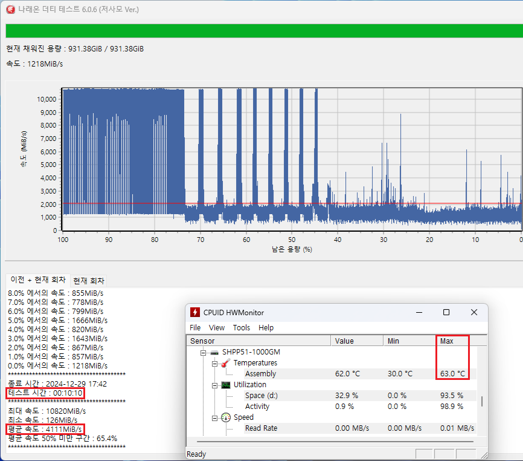
Task: Click the 5.0% 에서의 속도 : 1666MiB/s line
Action: click(x=58, y=320)
